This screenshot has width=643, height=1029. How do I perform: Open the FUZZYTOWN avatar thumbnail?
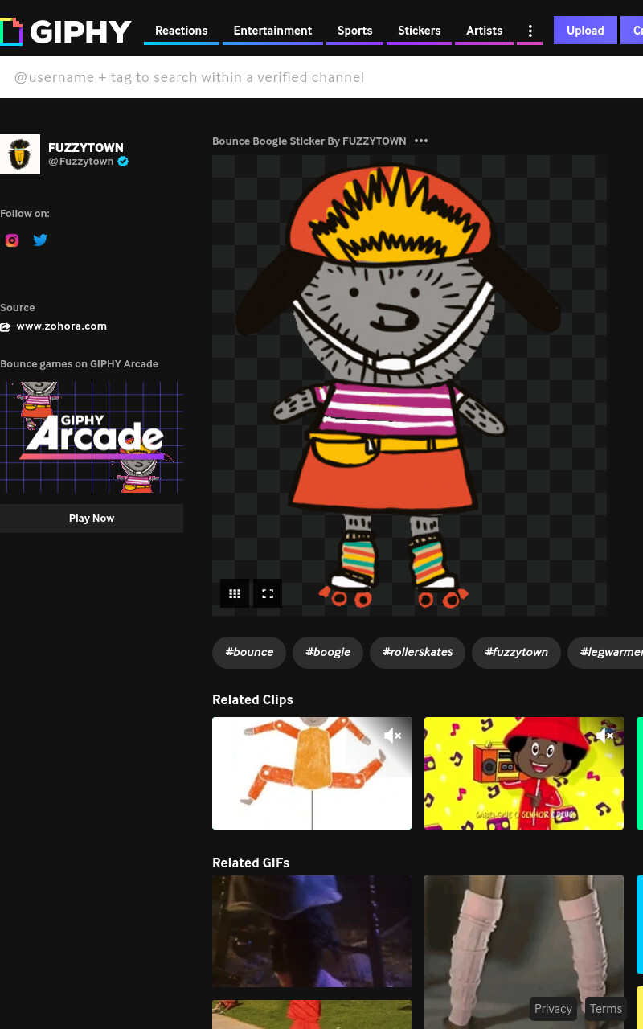click(20, 154)
